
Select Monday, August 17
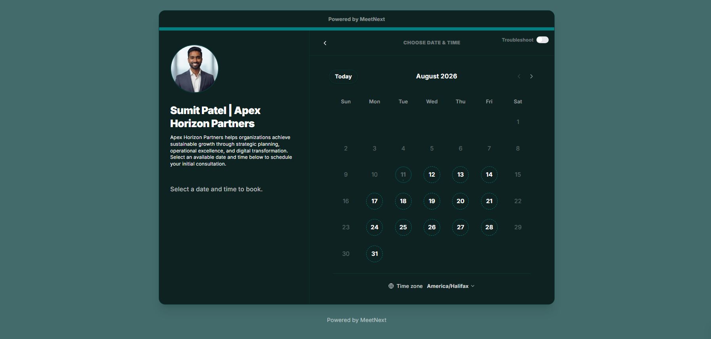375,201
